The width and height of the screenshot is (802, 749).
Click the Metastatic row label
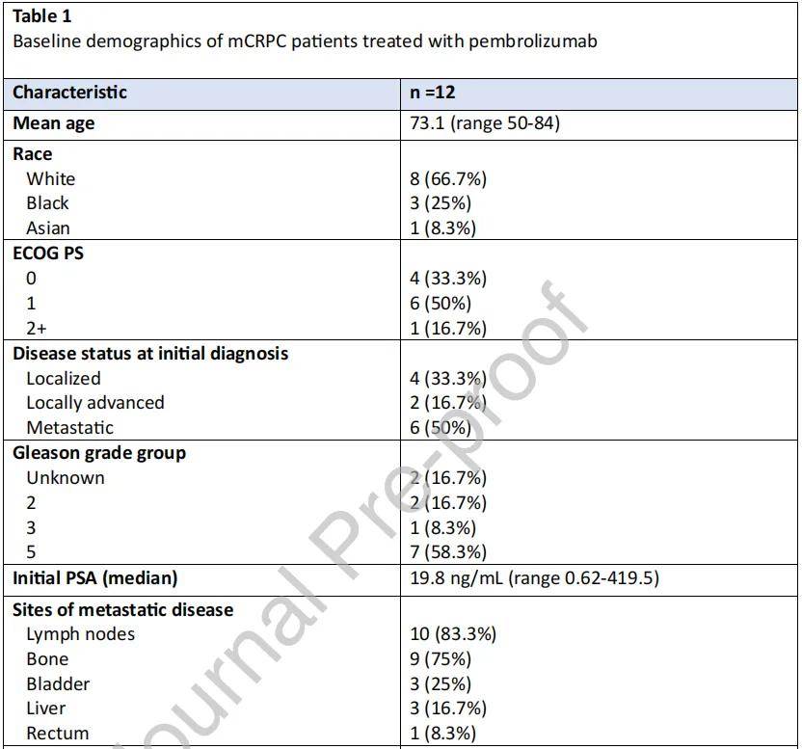point(69,428)
